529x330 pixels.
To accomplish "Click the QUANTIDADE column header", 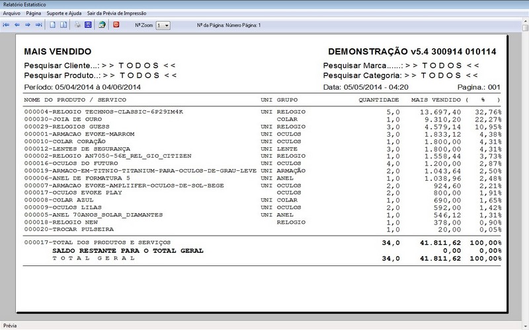I will tap(378, 100).
